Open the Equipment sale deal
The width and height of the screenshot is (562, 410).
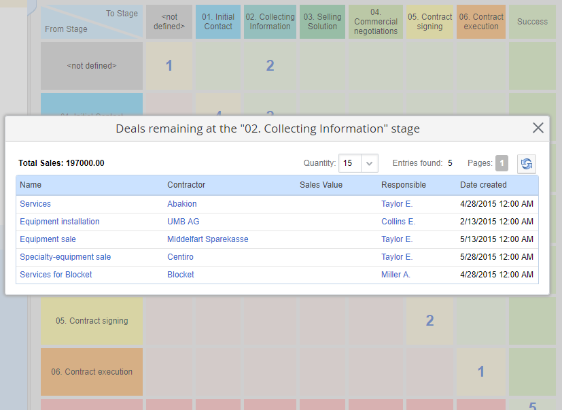[x=48, y=239]
